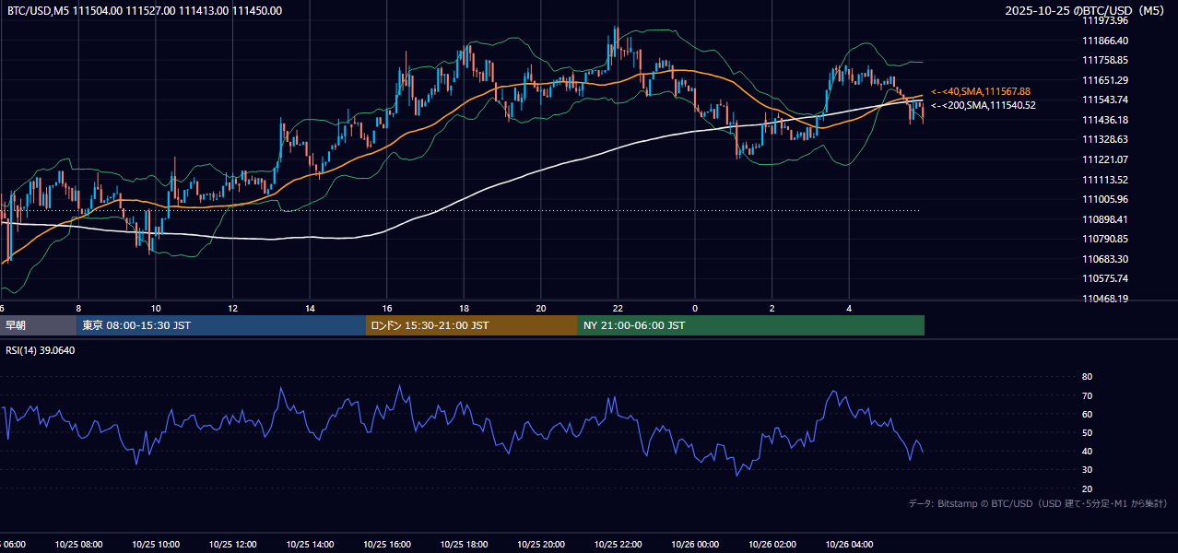The height and width of the screenshot is (553, 1178).
Task: Select the 早朝 session bar
Action: click(x=38, y=325)
